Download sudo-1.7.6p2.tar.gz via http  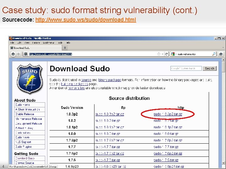168,153
